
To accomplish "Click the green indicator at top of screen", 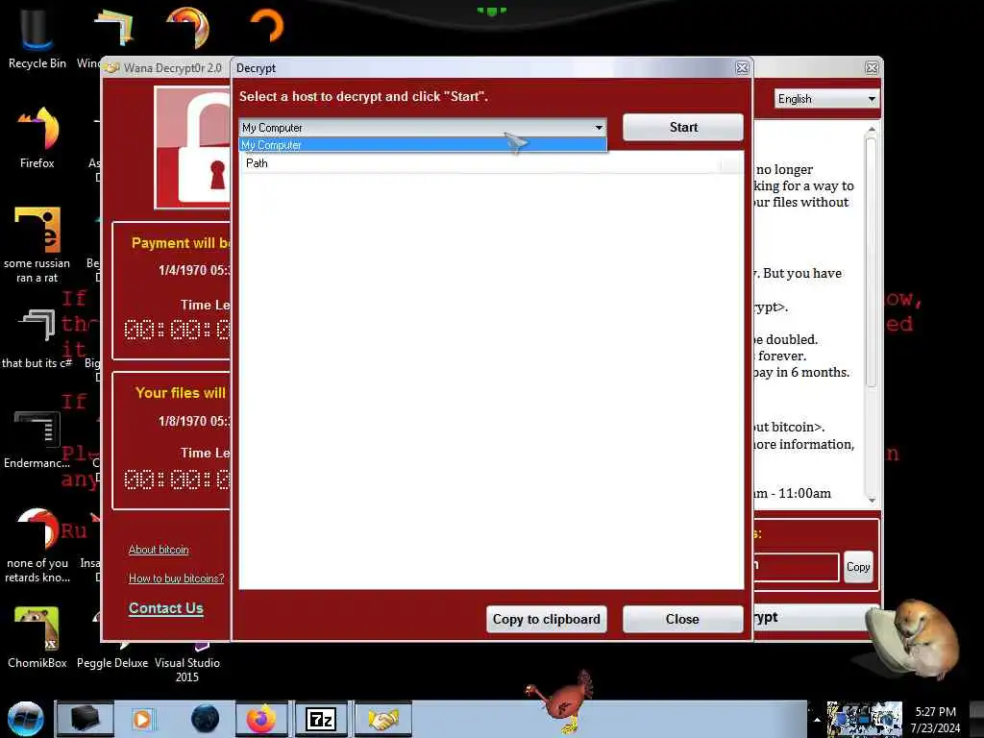I will point(491,11).
